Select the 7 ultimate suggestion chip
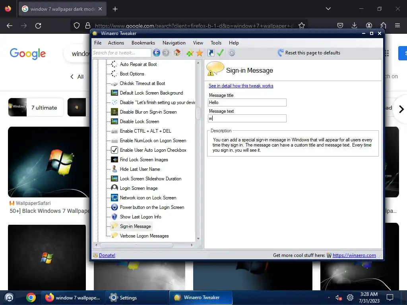 36,107
